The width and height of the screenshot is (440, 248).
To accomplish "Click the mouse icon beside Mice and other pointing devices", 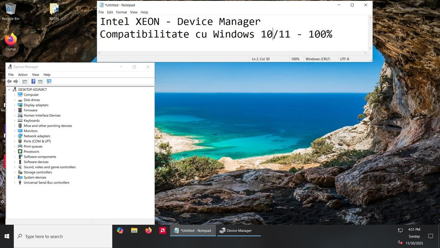I will 20,126.
